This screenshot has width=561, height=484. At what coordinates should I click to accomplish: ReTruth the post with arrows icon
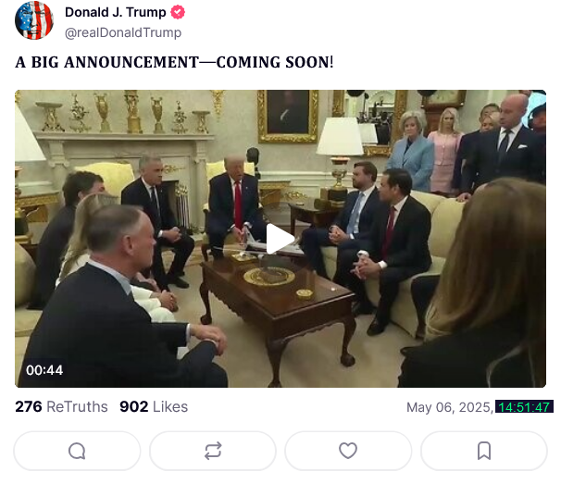tap(213, 451)
